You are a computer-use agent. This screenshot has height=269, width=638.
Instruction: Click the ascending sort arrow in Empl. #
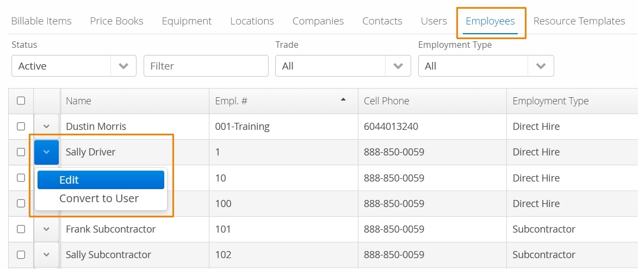pos(343,99)
